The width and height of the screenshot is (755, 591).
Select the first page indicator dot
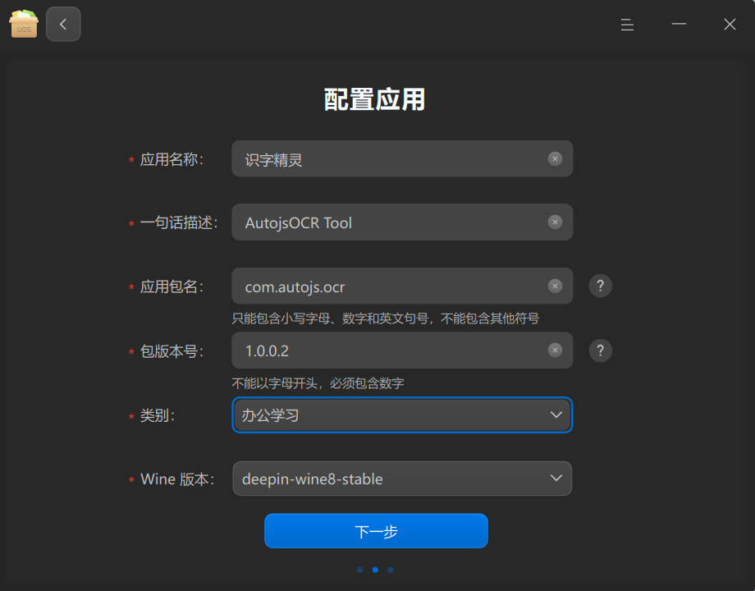pyautogui.click(x=359, y=570)
